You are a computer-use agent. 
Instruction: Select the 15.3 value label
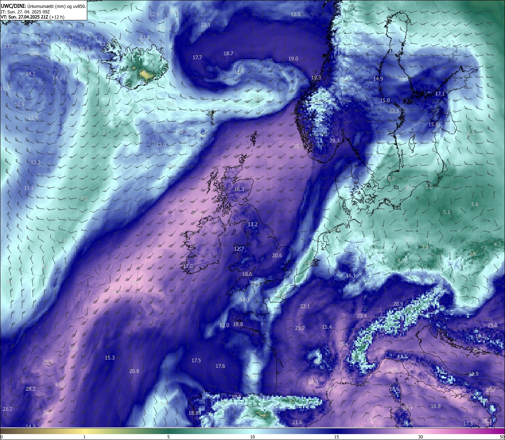point(110,358)
